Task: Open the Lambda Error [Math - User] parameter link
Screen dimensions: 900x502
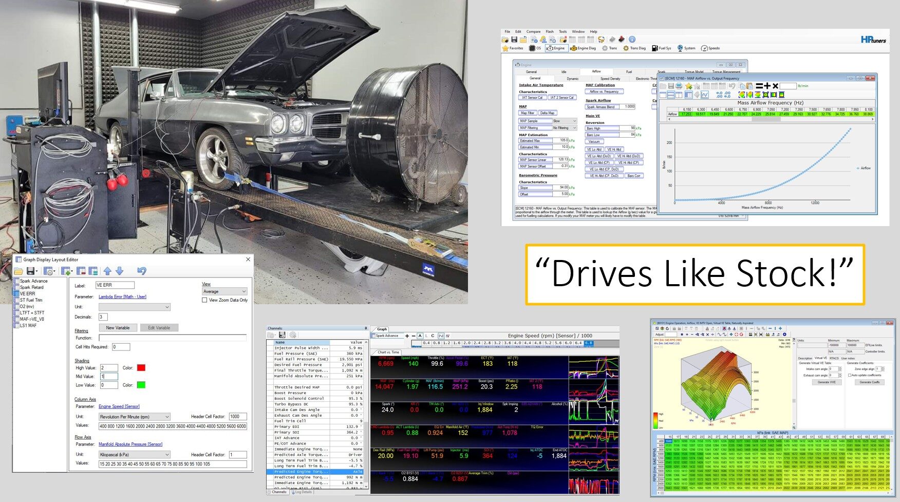Action: 122,297
